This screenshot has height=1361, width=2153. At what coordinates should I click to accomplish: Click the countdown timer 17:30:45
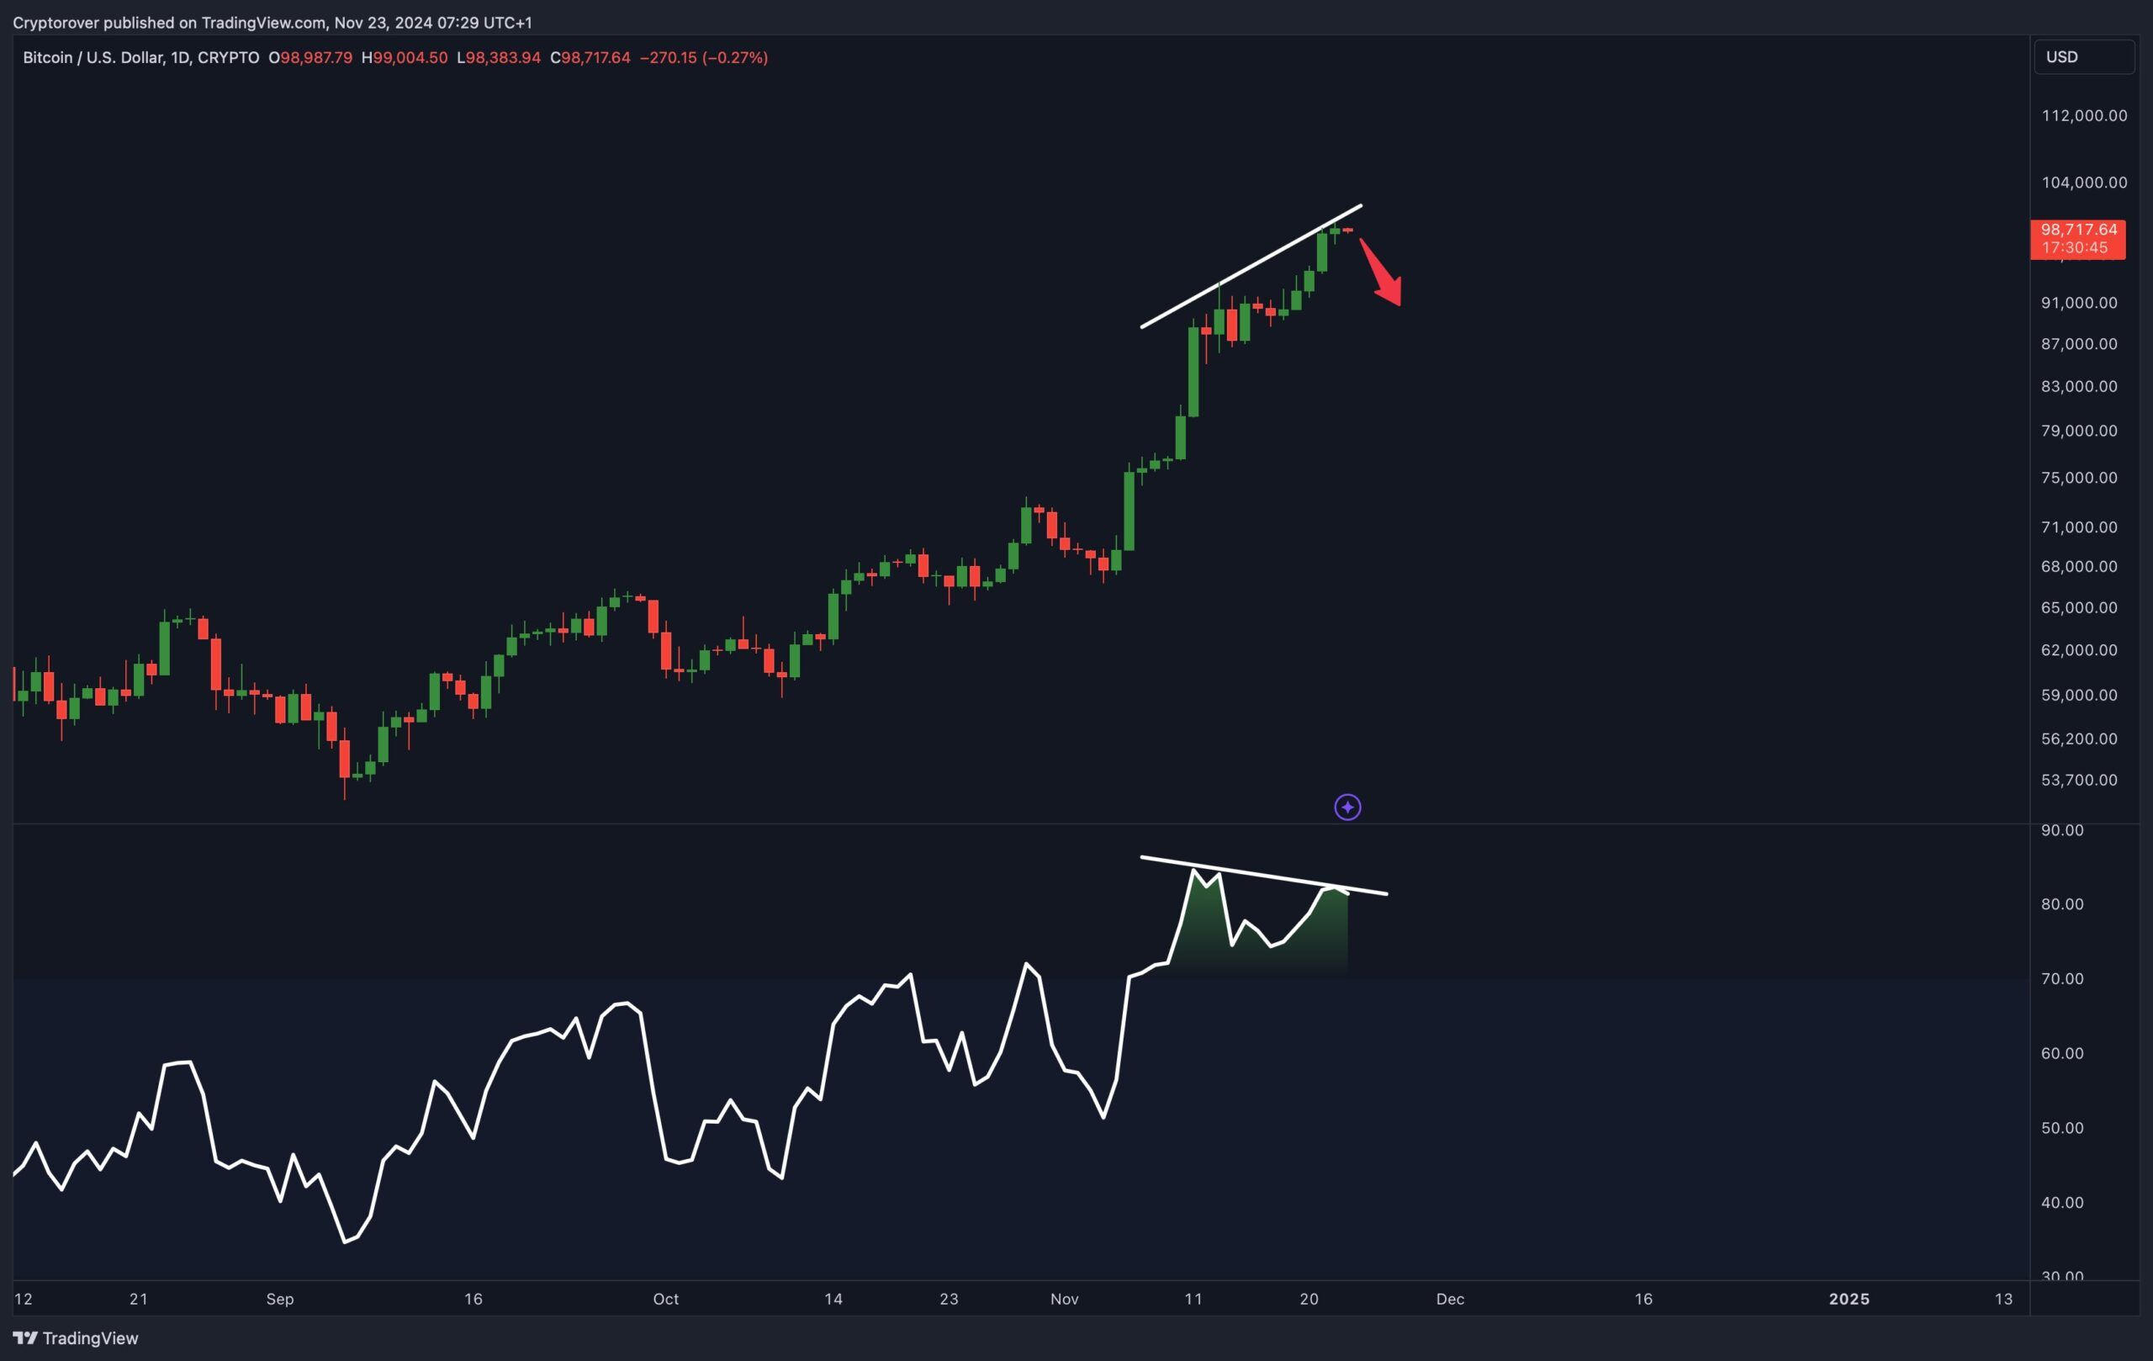click(x=2074, y=247)
